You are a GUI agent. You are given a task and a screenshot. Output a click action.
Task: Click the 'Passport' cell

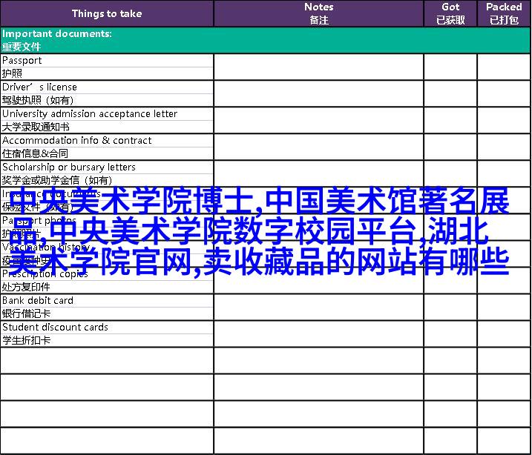pyautogui.click(x=107, y=60)
